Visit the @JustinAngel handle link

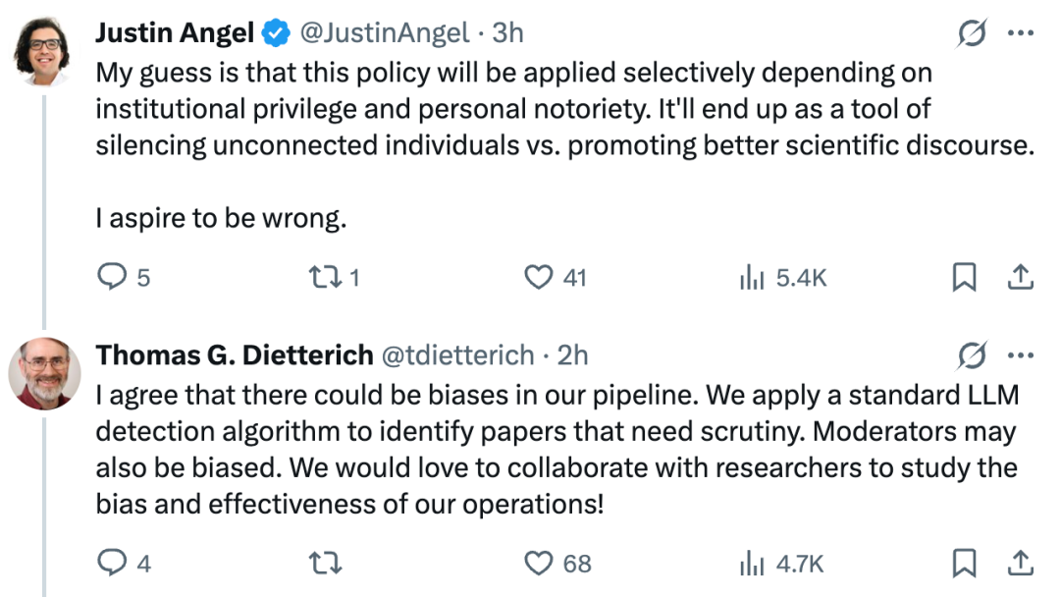pyautogui.click(x=384, y=32)
